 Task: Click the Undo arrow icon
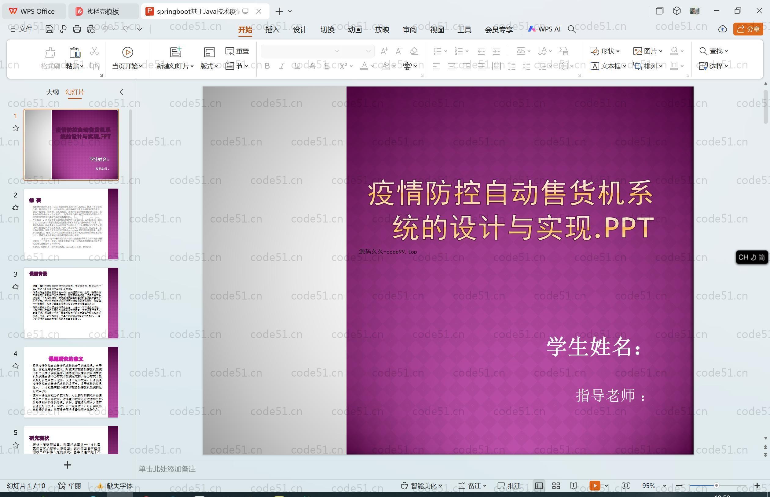coord(105,29)
